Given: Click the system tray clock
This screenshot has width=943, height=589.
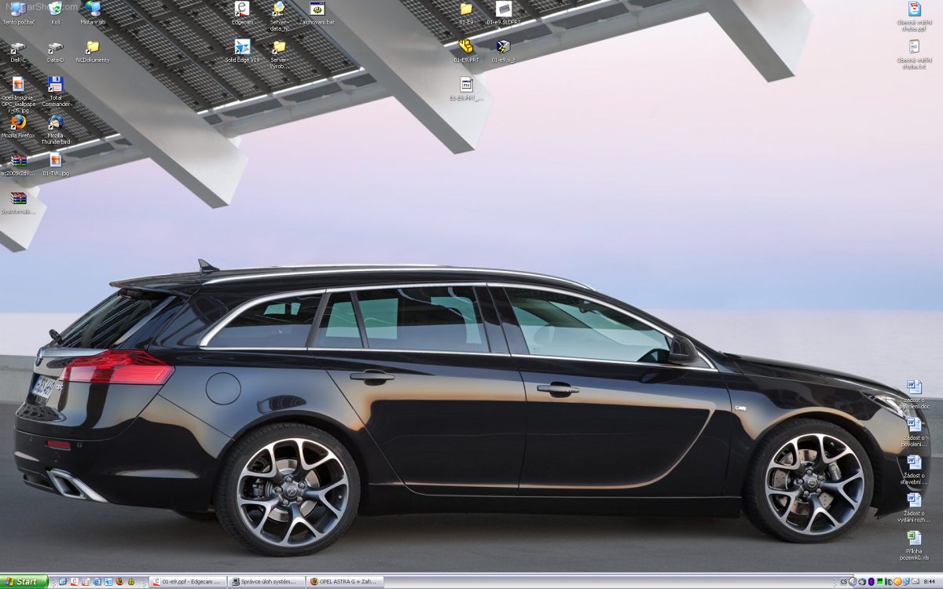Looking at the screenshot, I should coord(928,582).
